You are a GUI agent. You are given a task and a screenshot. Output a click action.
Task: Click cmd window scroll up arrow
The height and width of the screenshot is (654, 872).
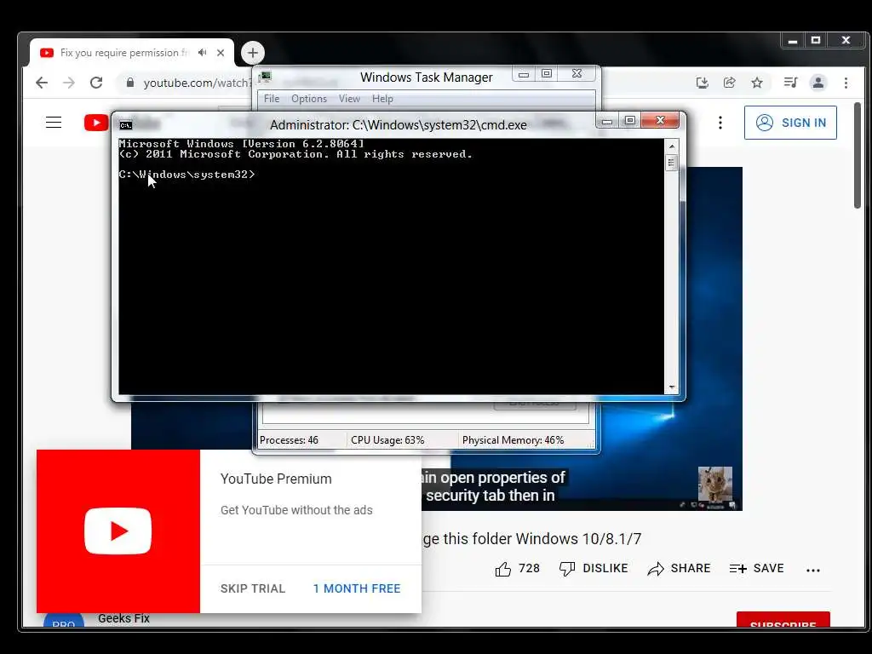(x=672, y=146)
